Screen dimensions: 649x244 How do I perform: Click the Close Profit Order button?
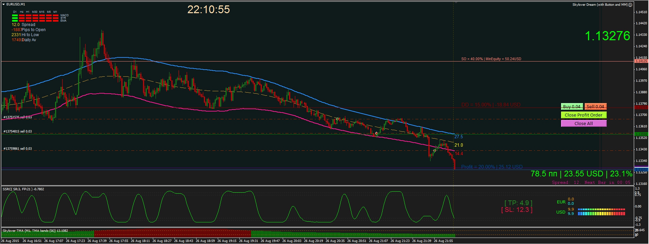[583, 115]
